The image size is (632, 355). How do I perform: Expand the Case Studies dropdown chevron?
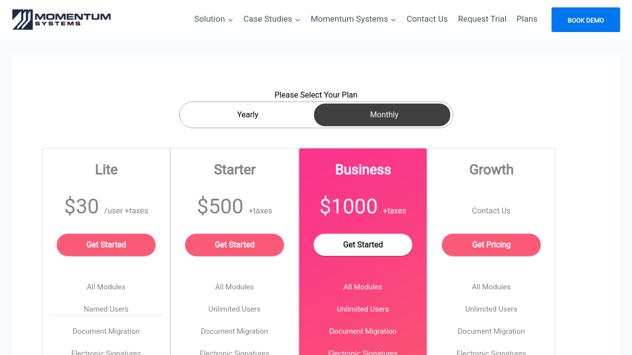298,20
